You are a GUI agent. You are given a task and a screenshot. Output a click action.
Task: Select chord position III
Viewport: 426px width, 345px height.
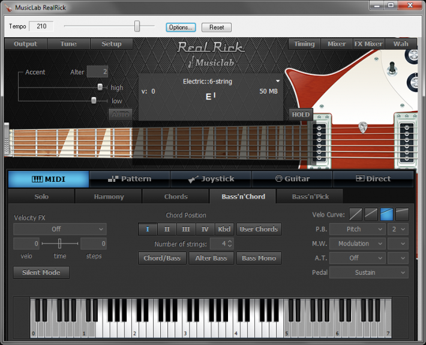coord(186,229)
